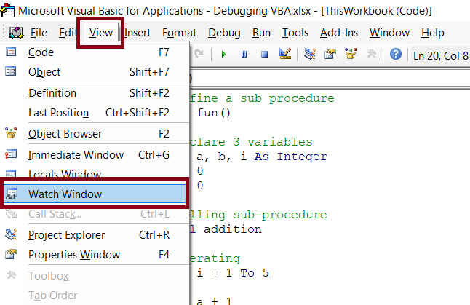Open the Help menu
The height and width of the screenshot is (305, 470).
click(433, 33)
